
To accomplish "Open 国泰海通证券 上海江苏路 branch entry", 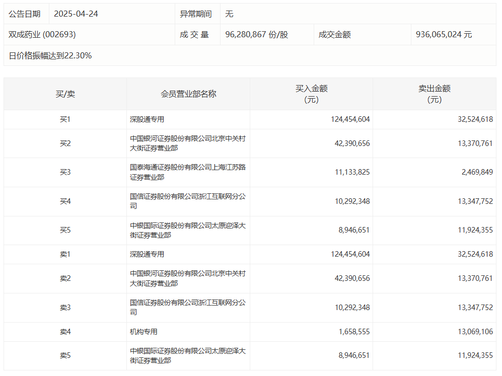I will click(x=188, y=172).
